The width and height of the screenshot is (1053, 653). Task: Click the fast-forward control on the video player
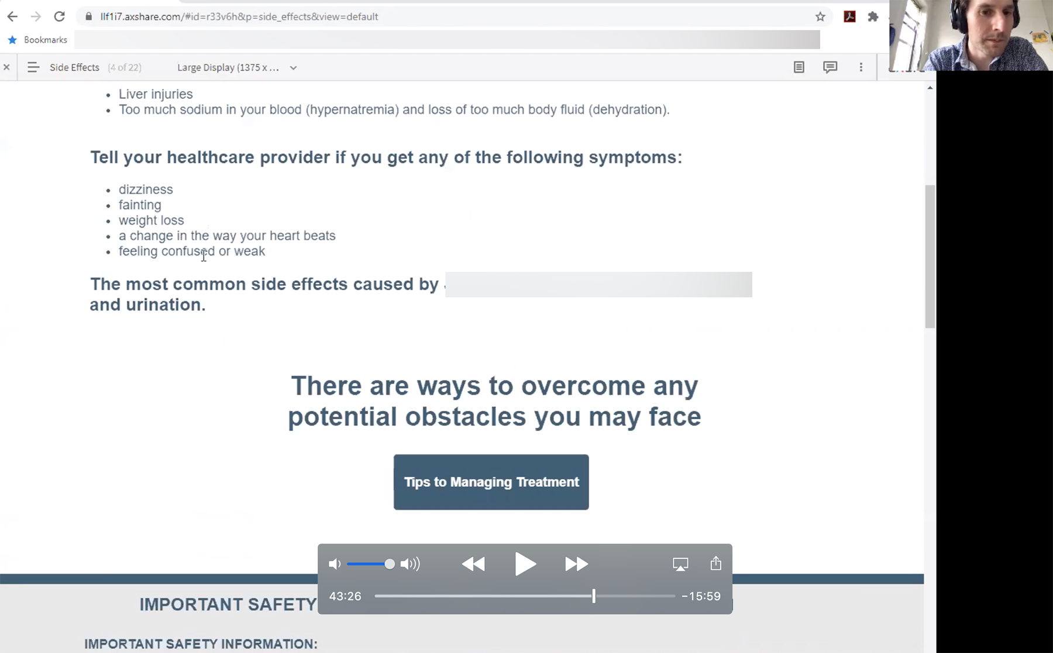pyautogui.click(x=576, y=564)
